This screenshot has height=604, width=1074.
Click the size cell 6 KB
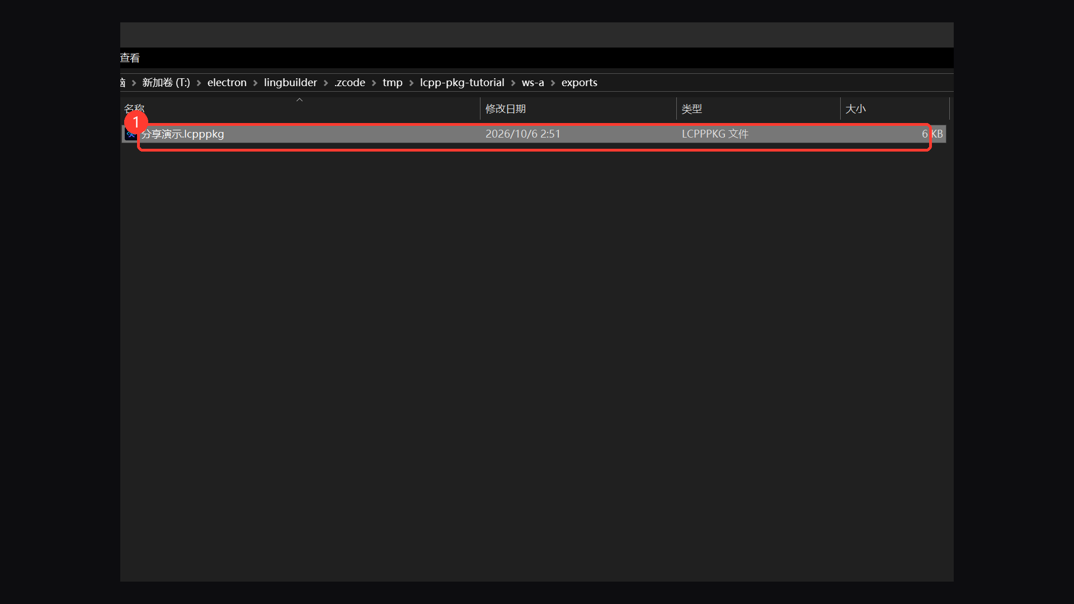(x=932, y=134)
